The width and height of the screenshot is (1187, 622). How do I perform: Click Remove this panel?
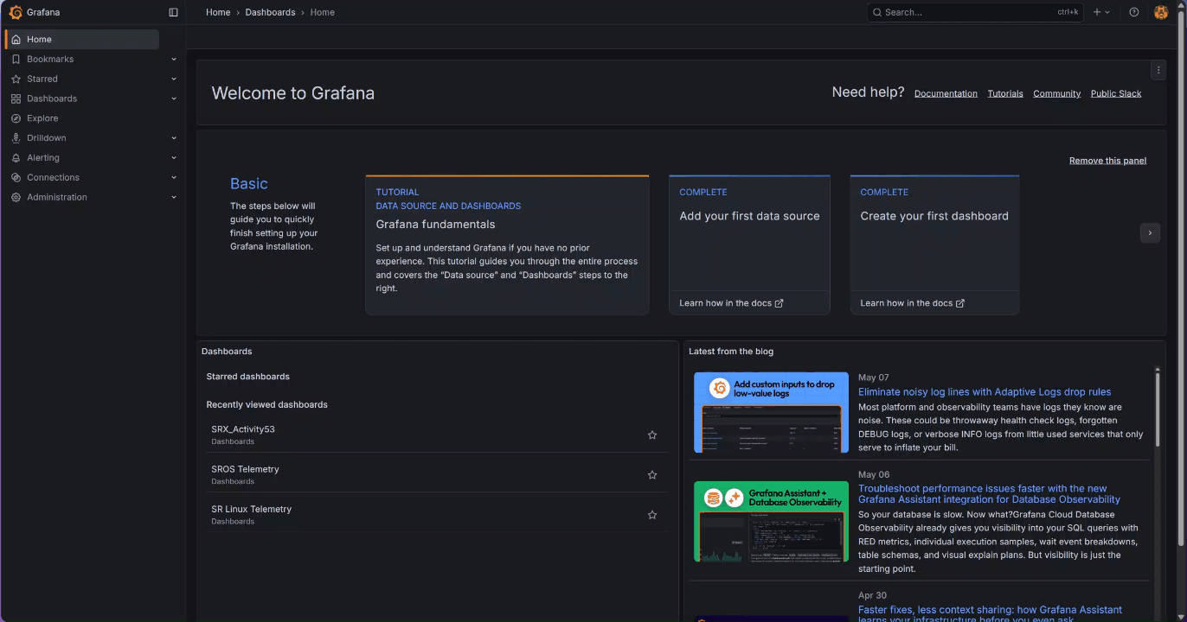pos(1107,161)
